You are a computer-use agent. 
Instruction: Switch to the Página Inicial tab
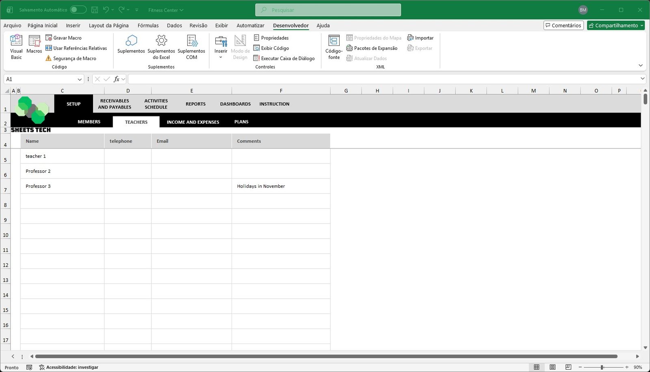click(x=42, y=25)
